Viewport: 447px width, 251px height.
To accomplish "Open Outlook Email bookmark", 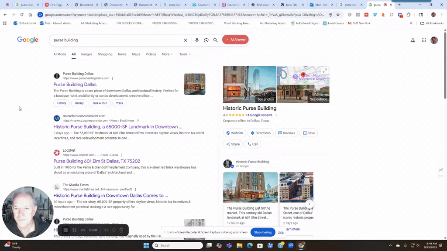I will tap(25, 24).
